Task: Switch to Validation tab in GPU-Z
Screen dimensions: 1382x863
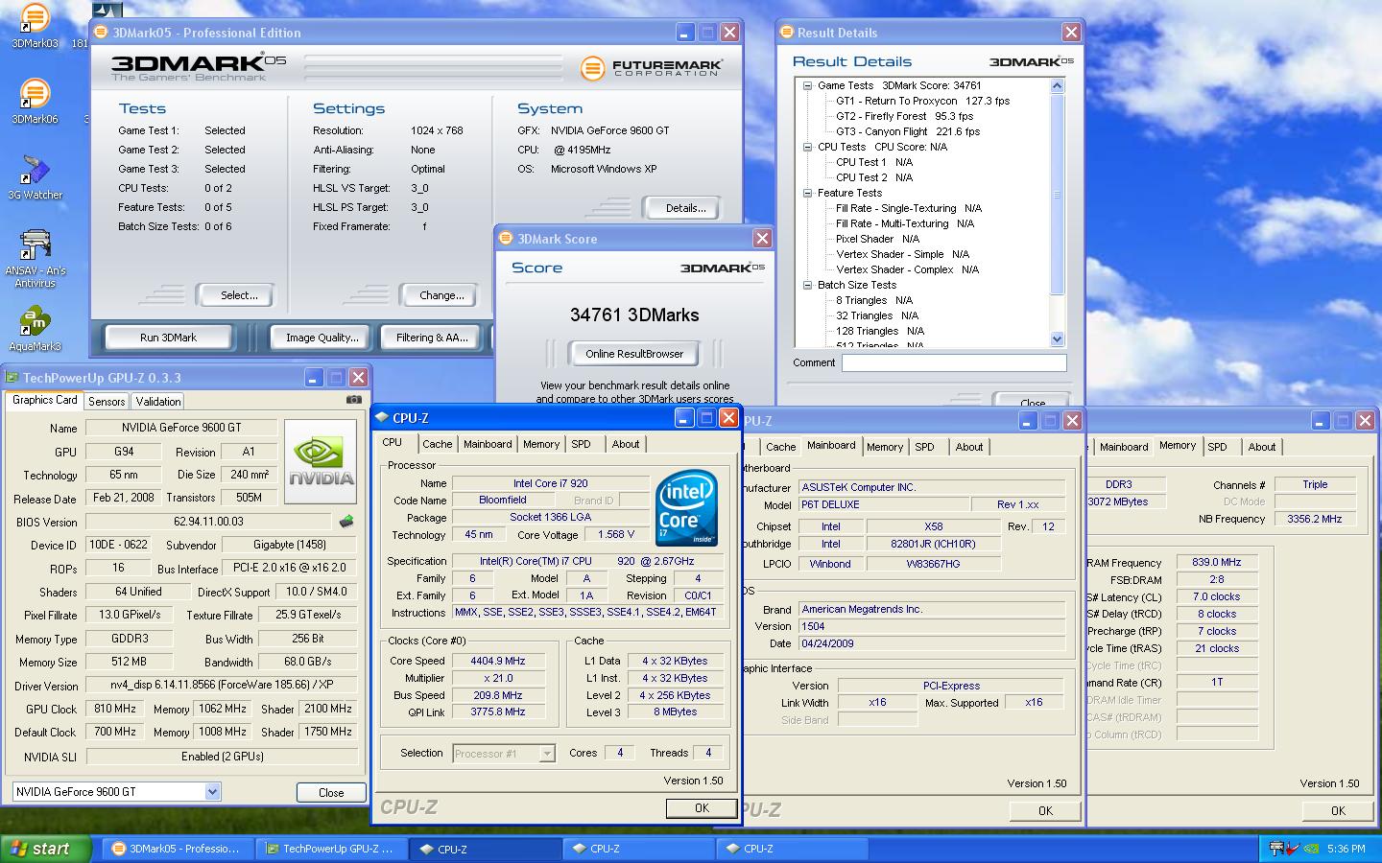Action: 157,402
